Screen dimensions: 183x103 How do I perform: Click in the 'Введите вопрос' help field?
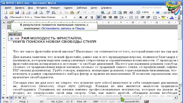(x=152, y=8)
